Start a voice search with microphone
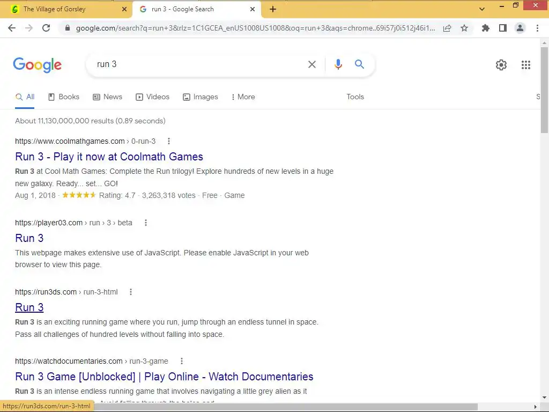This screenshot has height=412, width=549. click(x=338, y=64)
